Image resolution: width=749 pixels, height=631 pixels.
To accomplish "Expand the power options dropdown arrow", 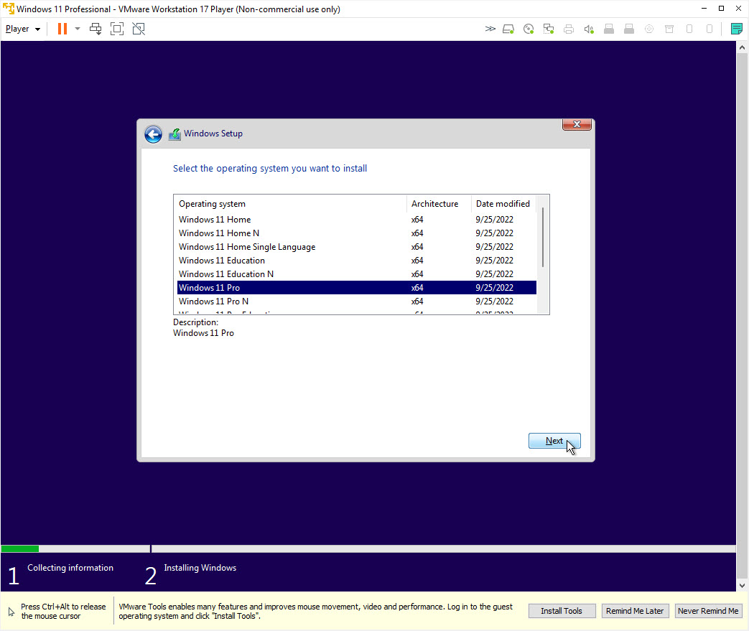I will coord(78,29).
